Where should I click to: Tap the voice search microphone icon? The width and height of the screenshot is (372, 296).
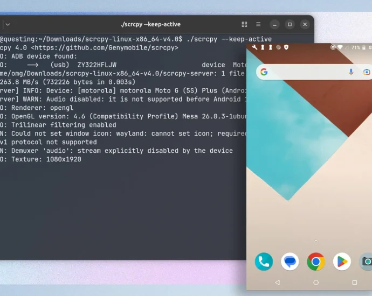tap(351, 72)
